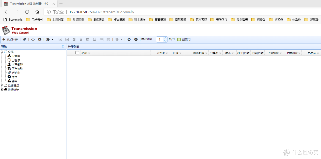Click the browser reload button
This screenshot has height=159, width=321.
coord(27,12)
